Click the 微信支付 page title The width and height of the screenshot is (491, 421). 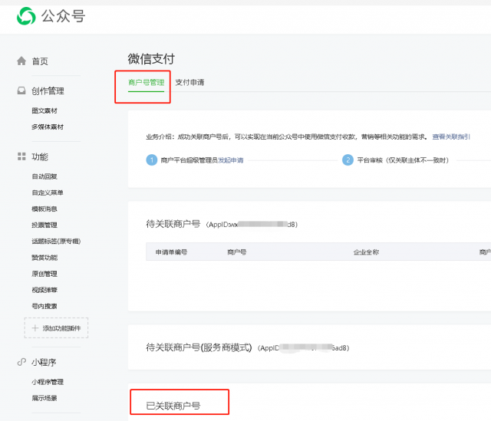tap(151, 59)
